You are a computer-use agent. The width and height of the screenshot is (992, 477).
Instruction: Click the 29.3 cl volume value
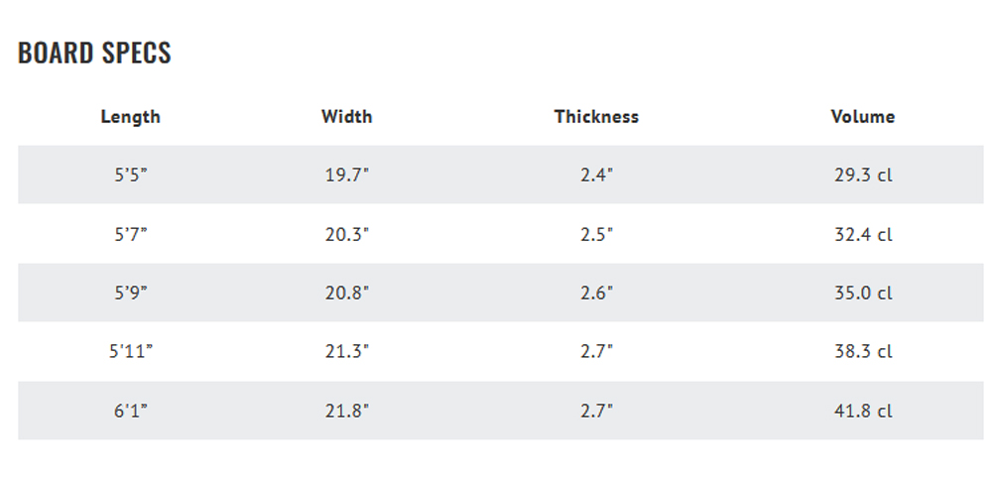point(863,175)
